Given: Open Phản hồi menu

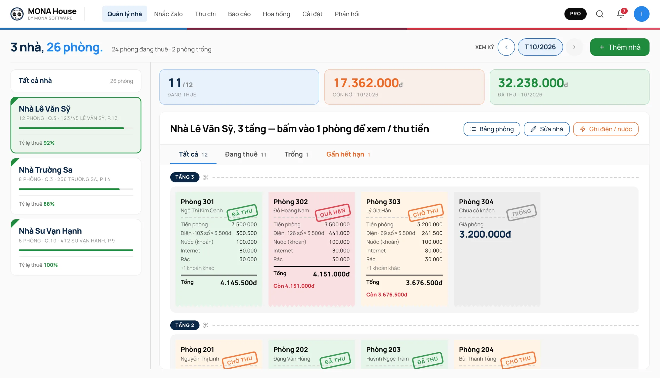Looking at the screenshot, I should [x=347, y=14].
